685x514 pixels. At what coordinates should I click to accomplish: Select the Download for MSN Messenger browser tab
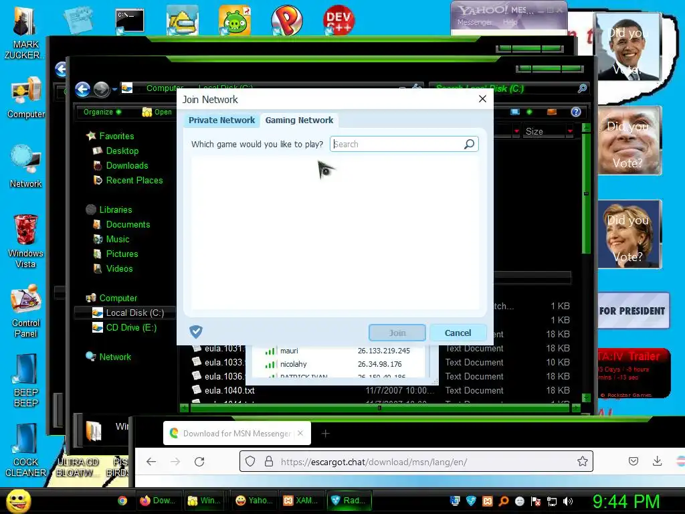(236, 434)
